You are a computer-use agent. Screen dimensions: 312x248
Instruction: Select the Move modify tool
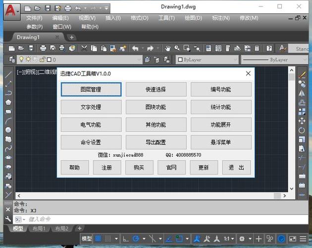coord(302,121)
